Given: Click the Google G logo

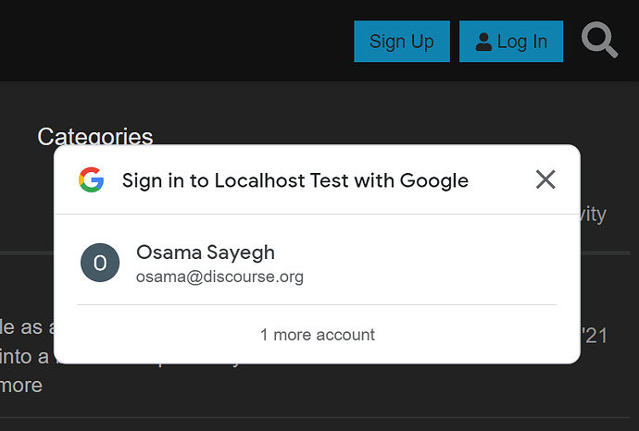Looking at the screenshot, I should (92, 179).
